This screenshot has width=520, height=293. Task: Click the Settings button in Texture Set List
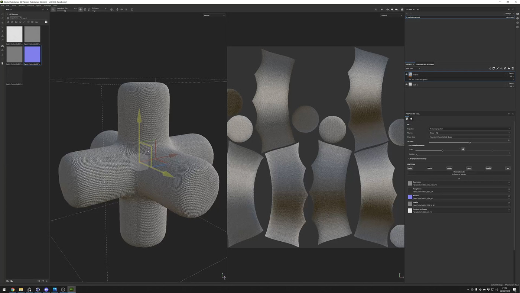point(508,14)
